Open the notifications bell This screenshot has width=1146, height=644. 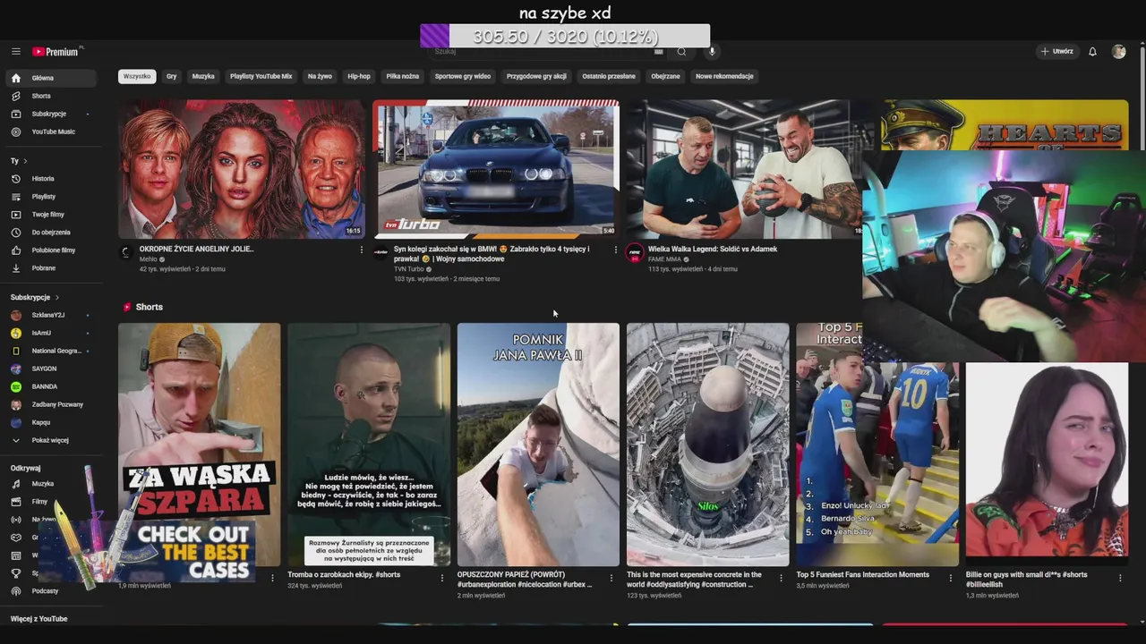1092,52
